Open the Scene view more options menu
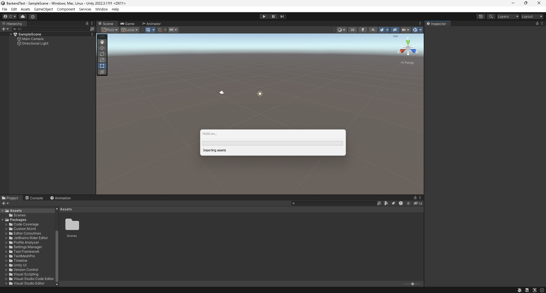Viewport: 546px width, 293px height. tap(420, 24)
